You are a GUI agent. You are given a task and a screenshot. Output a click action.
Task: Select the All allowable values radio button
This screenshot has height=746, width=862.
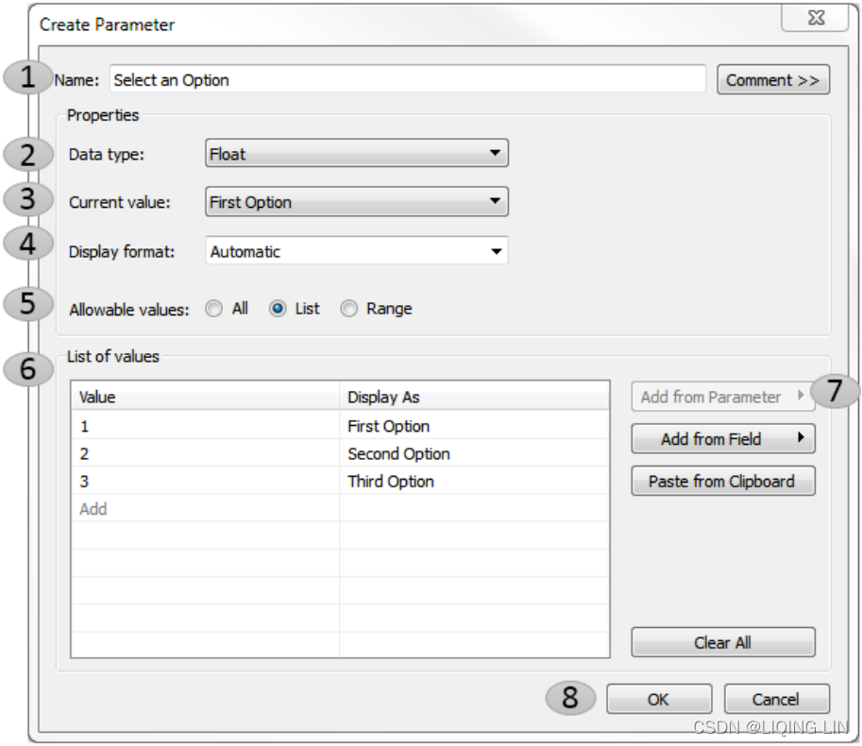pyautogui.click(x=214, y=309)
